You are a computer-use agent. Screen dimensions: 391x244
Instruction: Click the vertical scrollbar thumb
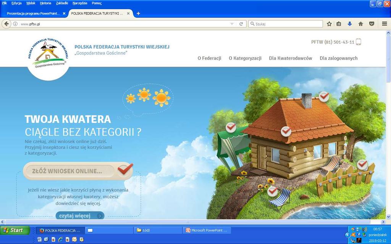[x=388, y=58]
